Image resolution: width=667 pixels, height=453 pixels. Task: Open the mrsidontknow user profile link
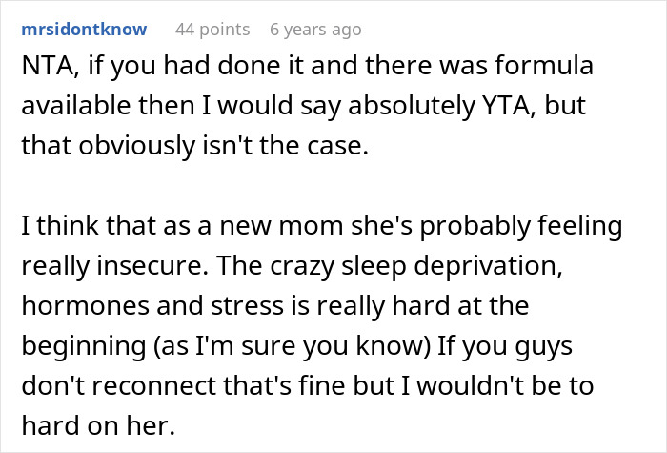click(x=83, y=30)
